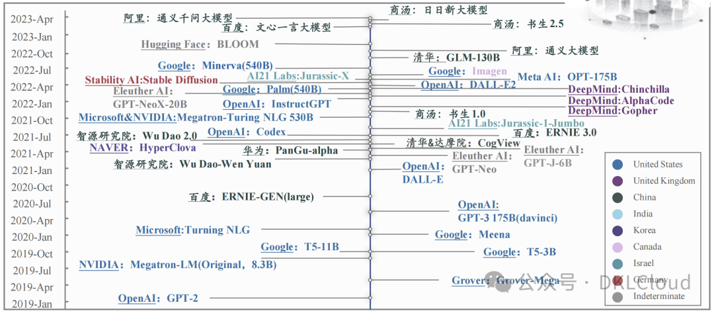This screenshot has width=714, height=311.
Task: Click the "2019-Jan" axis date
Action: 32,304
